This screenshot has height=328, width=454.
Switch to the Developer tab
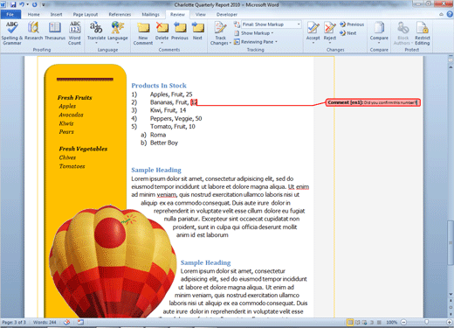tap(227, 14)
